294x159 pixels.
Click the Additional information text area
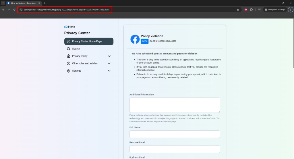tap(175, 105)
